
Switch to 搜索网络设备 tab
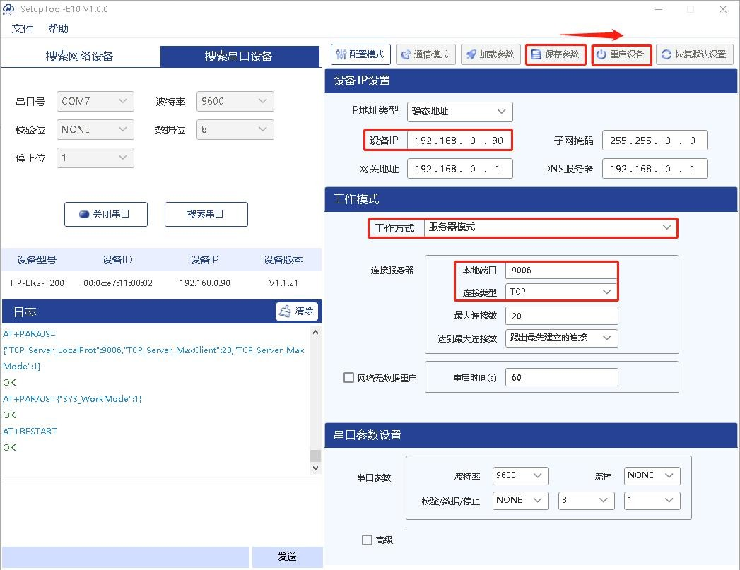point(80,57)
